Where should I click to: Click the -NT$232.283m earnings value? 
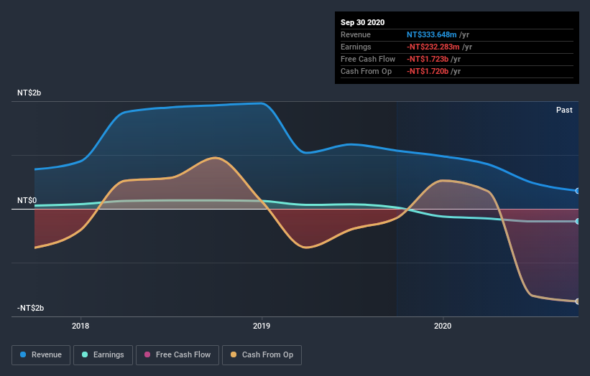(x=433, y=47)
